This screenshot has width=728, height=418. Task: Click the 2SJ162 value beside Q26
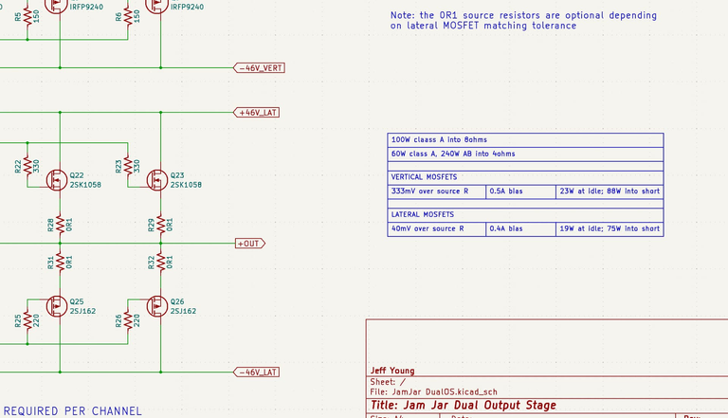[x=183, y=311]
